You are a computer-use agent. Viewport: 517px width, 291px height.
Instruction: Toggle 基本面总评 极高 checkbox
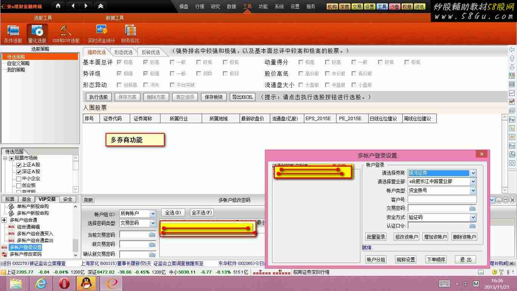pos(119,62)
